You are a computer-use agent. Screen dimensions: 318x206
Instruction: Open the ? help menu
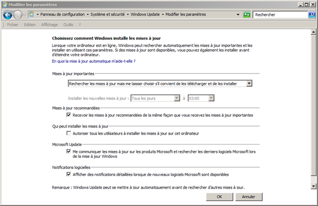[x=80, y=25]
